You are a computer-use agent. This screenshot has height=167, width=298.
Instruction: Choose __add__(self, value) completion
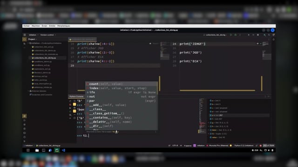(122, 105)
